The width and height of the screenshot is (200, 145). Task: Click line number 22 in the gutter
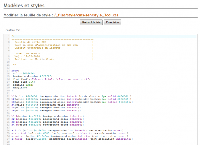pyautogui.click(x=8, y=96)
